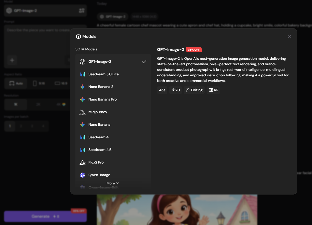Pick Seedream 4 in the list
This screenshot has width=312, height=225.
coord(113,137)
